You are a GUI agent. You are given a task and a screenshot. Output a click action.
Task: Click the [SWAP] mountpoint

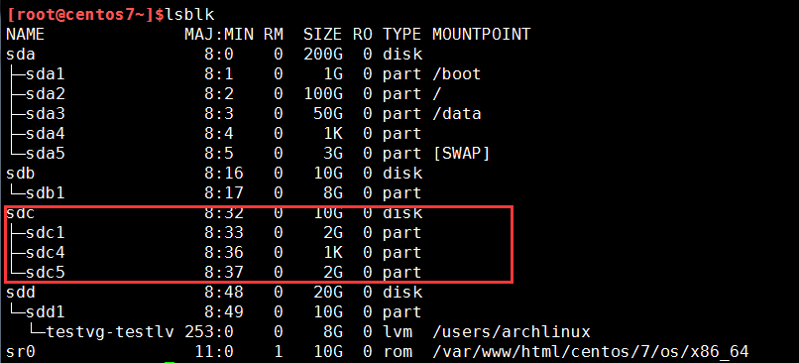coord(461,154)
